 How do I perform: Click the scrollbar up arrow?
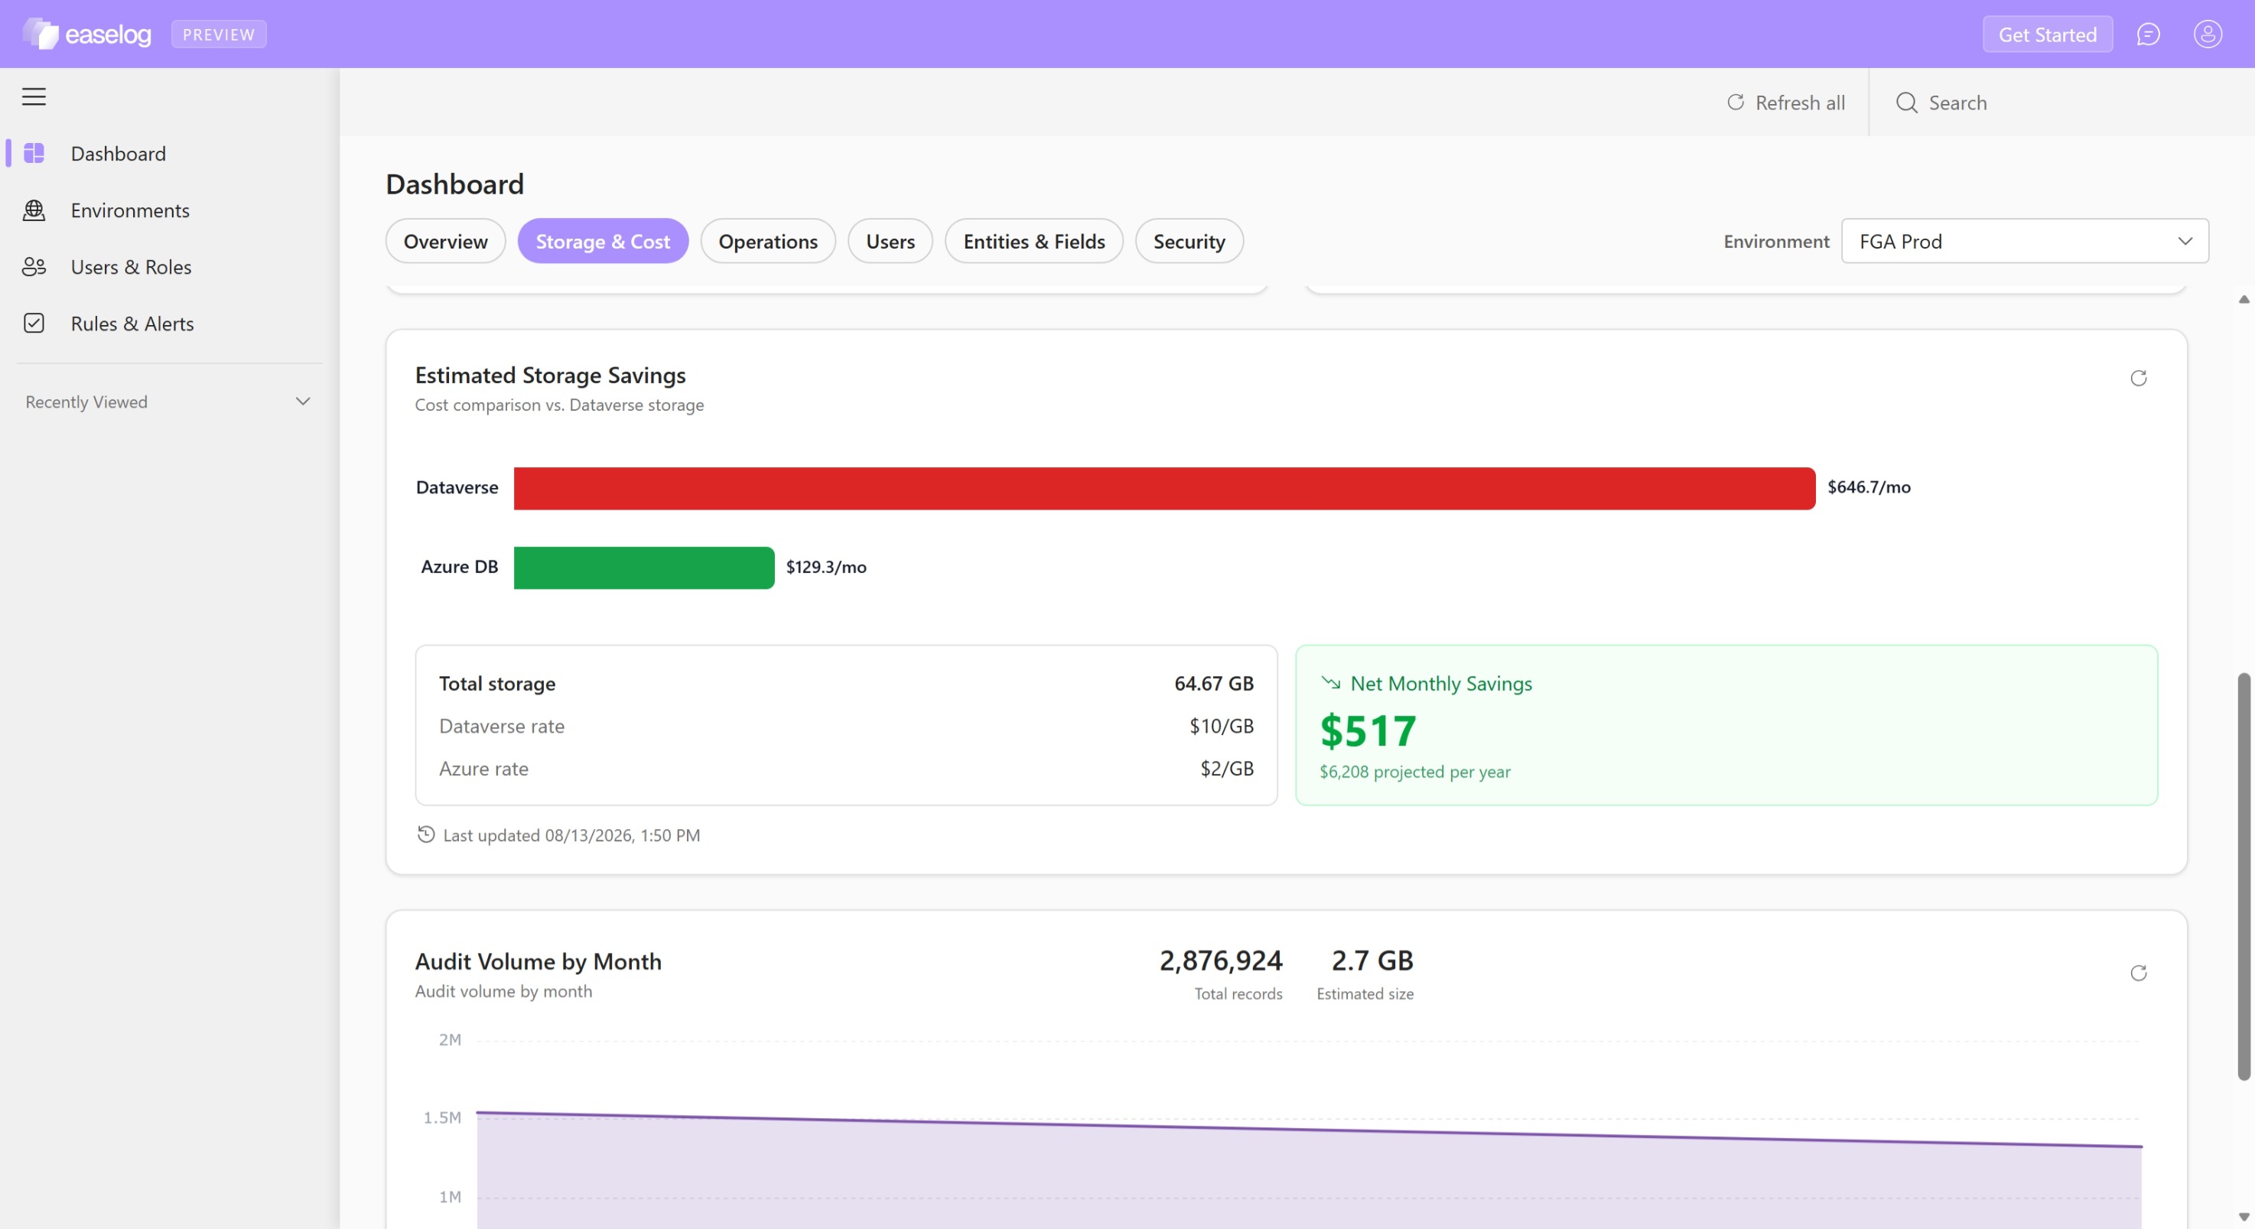[x=2243, y=299]
